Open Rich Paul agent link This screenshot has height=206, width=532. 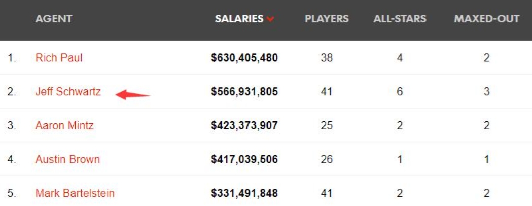pos(59,58)
